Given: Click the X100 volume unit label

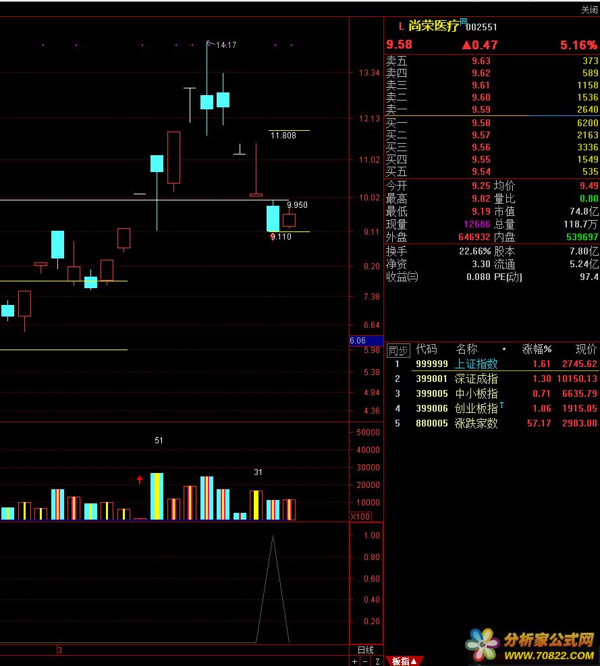Looking at the screenshot, I should point(360,516).
